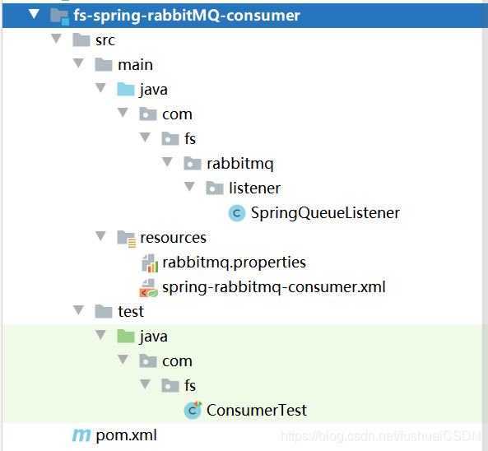Screen dimensions: 488x451
Task: Collapse the test folder arrow
Action: (78, 310)
